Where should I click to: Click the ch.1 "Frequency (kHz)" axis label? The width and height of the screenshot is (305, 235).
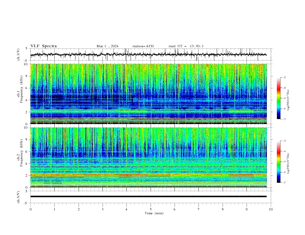[22, 89]
